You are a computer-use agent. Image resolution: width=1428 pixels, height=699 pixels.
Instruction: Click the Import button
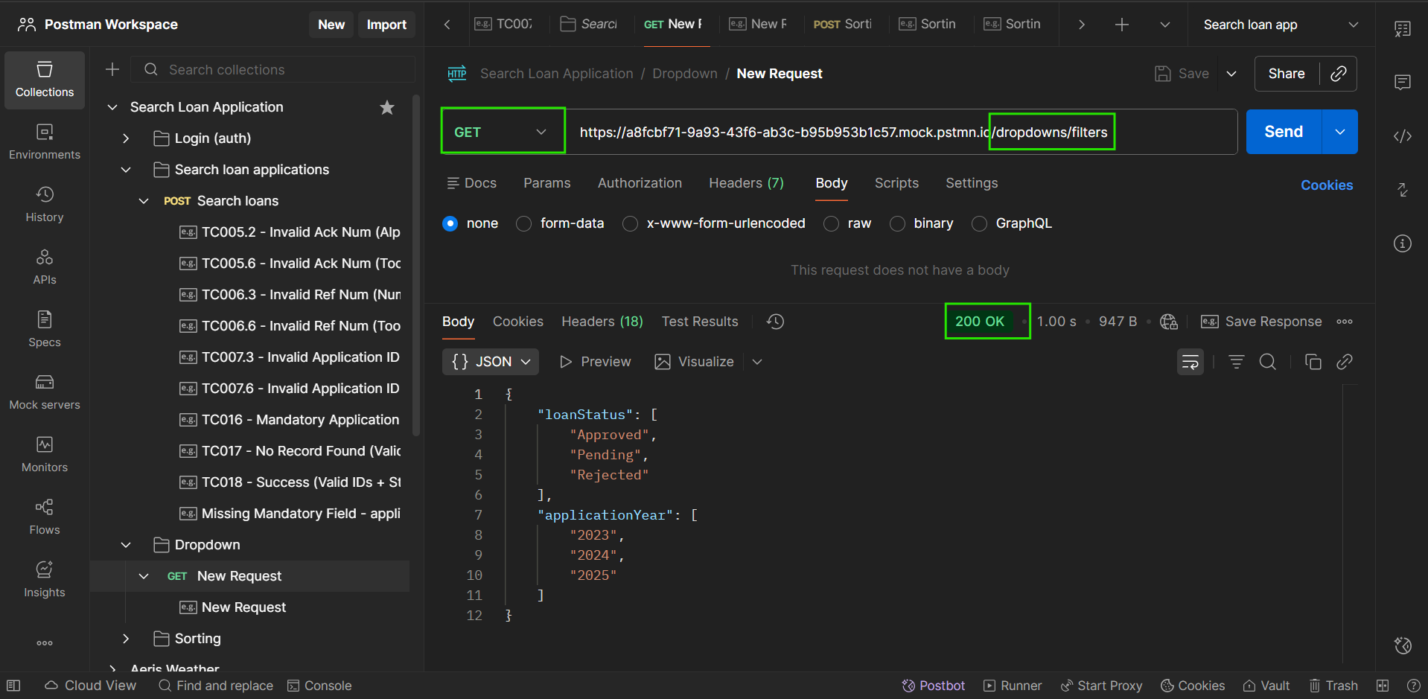(386, 25)
